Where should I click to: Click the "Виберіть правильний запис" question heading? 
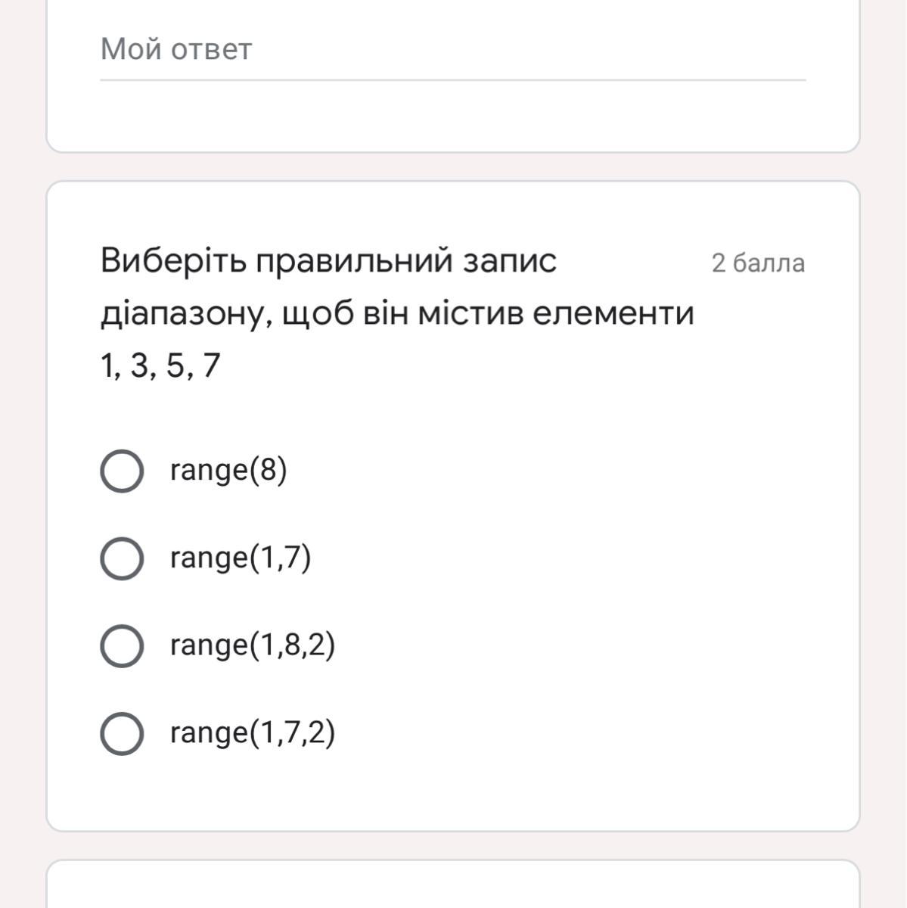click(328, 262)
